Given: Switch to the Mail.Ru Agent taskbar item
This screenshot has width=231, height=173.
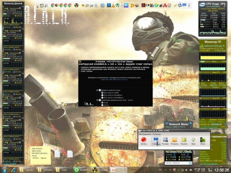Looking at the screenshot, I should (x=81, y=170).
